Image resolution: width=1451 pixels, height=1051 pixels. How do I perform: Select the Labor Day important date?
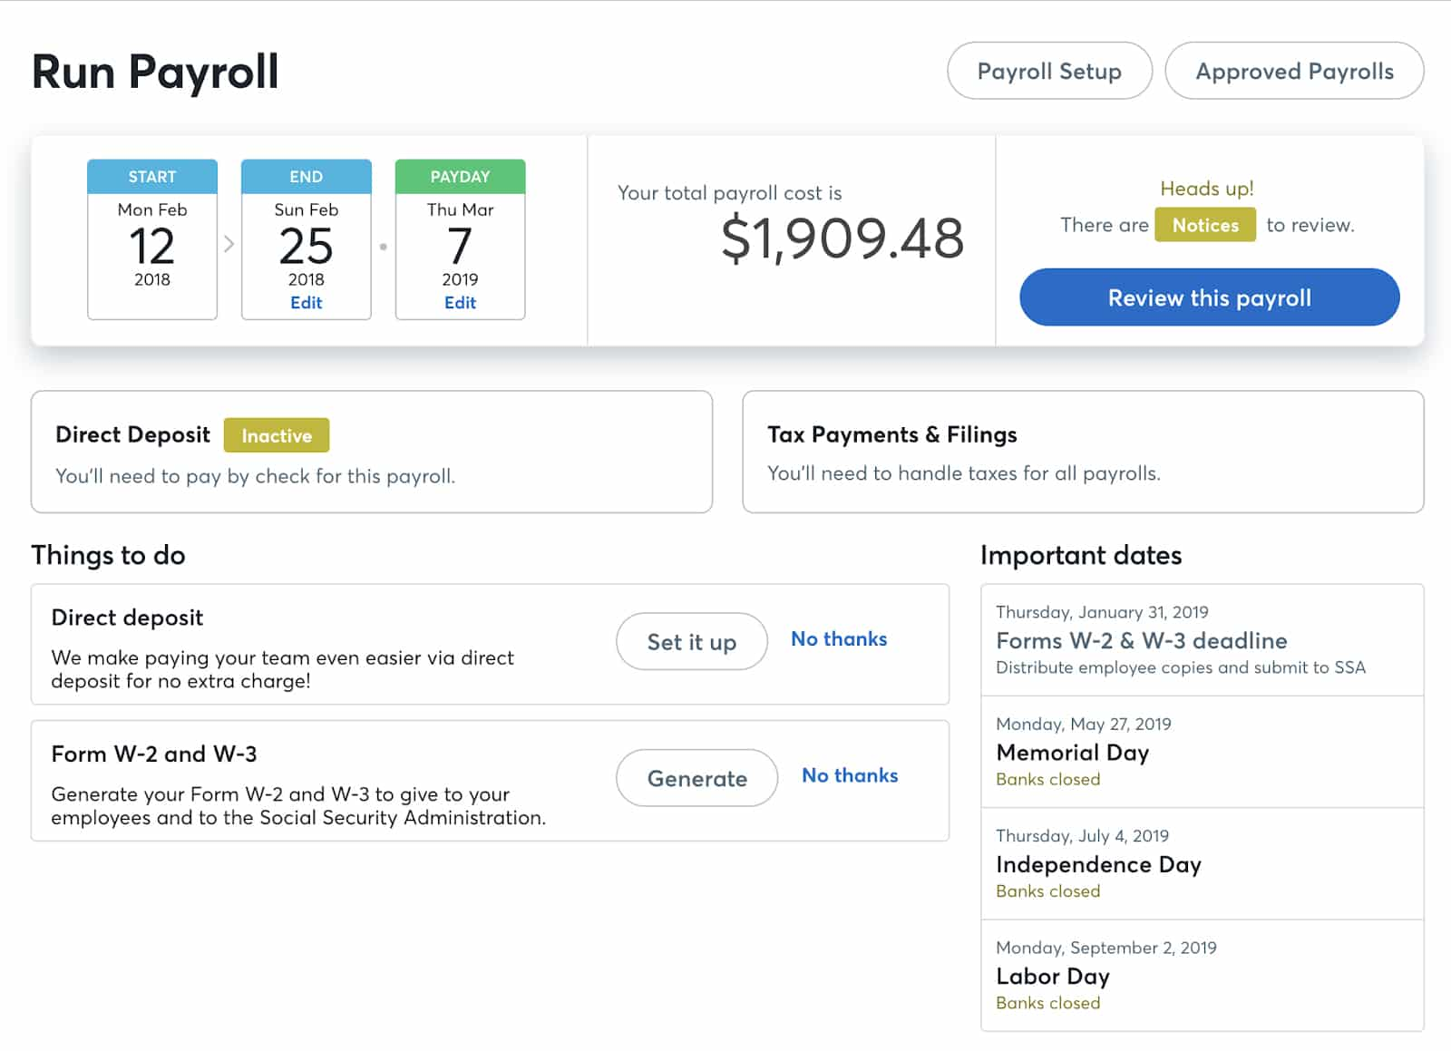pos(1052,976)
